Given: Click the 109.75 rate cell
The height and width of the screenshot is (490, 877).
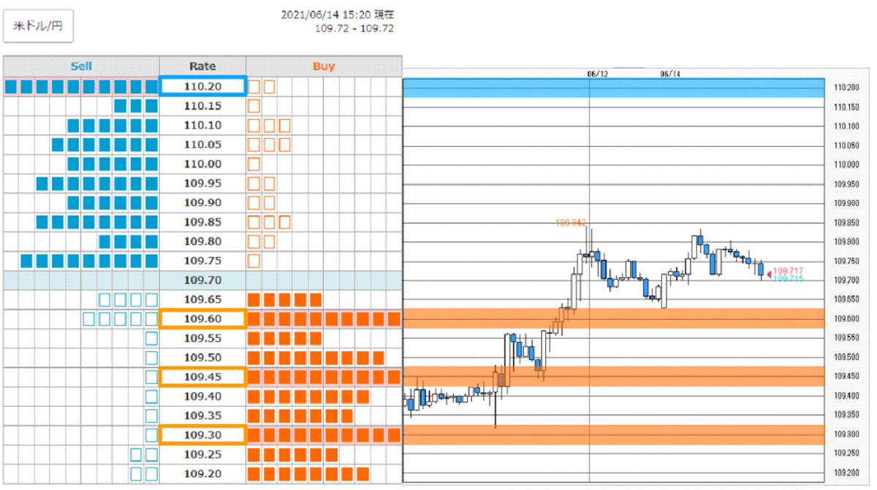Looking at the screenshot, I should (202, 261).
